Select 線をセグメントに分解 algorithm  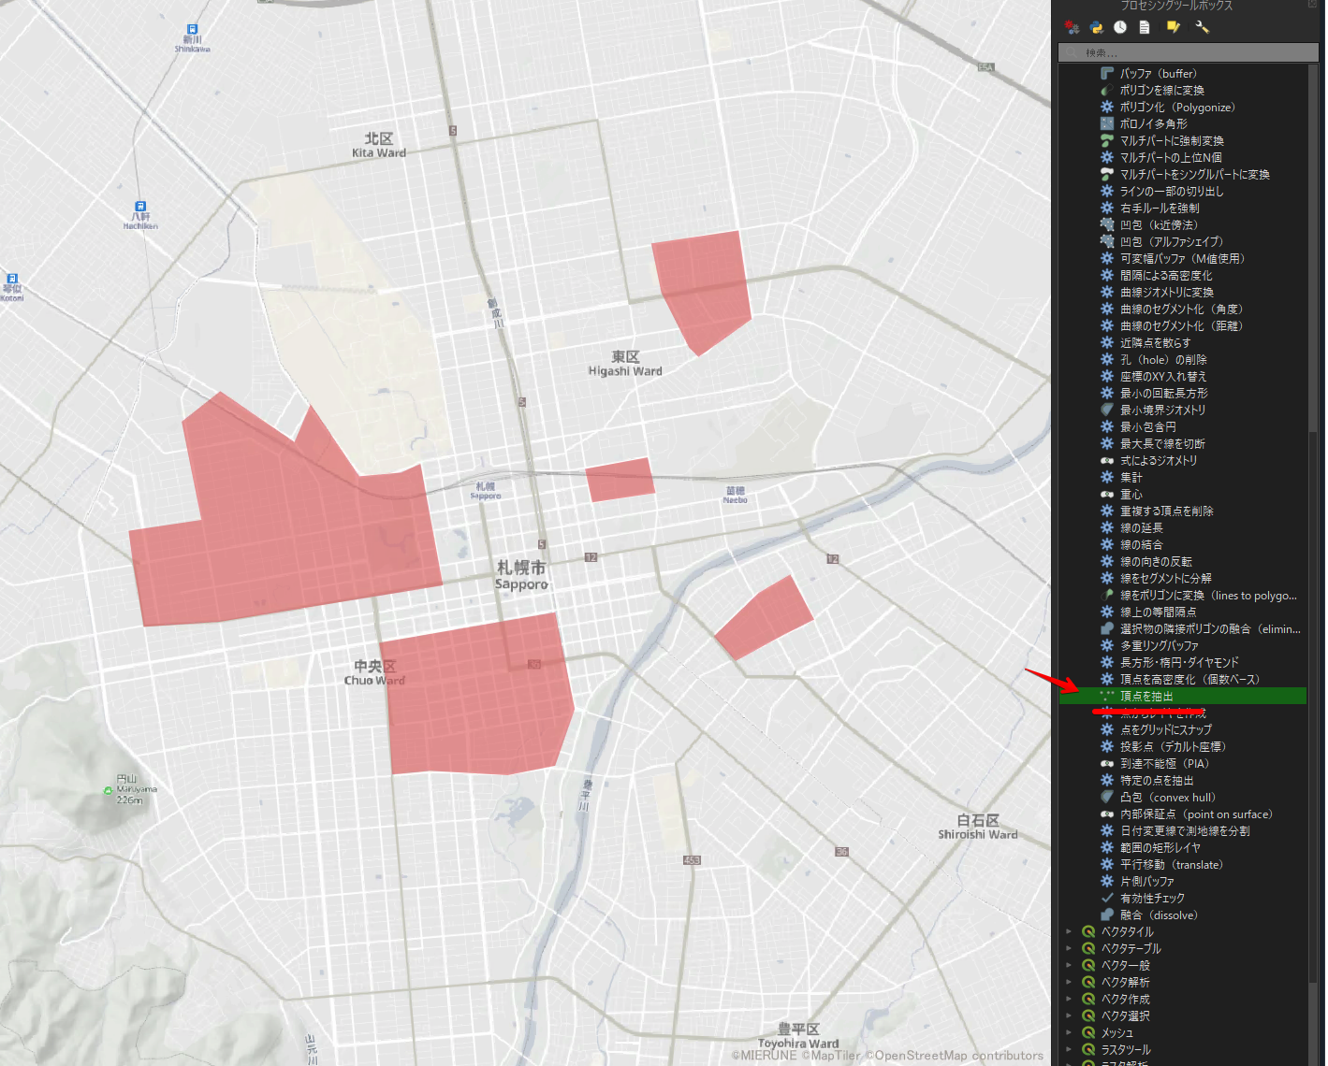pyautogui.click(x=1166, y=579)
